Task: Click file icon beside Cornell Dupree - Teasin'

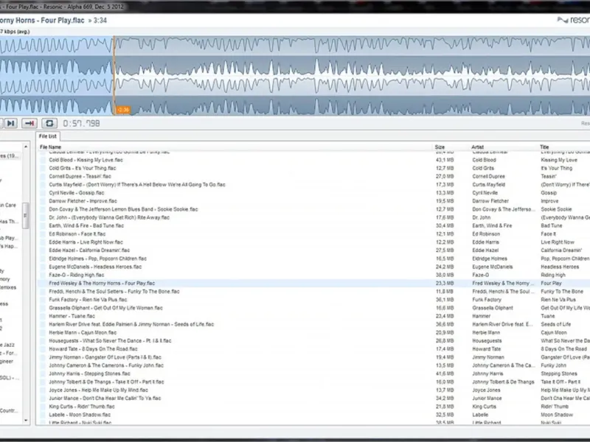Action: coord(43,176)
